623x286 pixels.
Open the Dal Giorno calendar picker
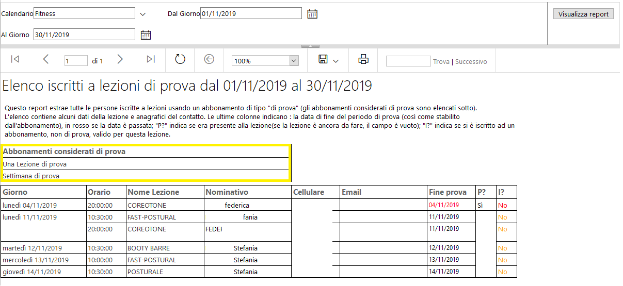pos(312,14)
